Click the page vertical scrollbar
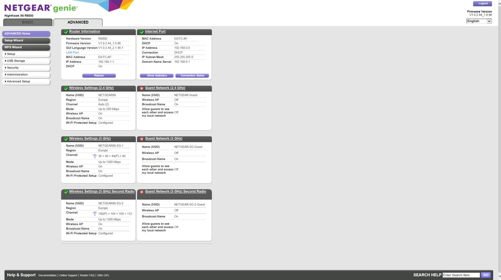 (499, 140)
